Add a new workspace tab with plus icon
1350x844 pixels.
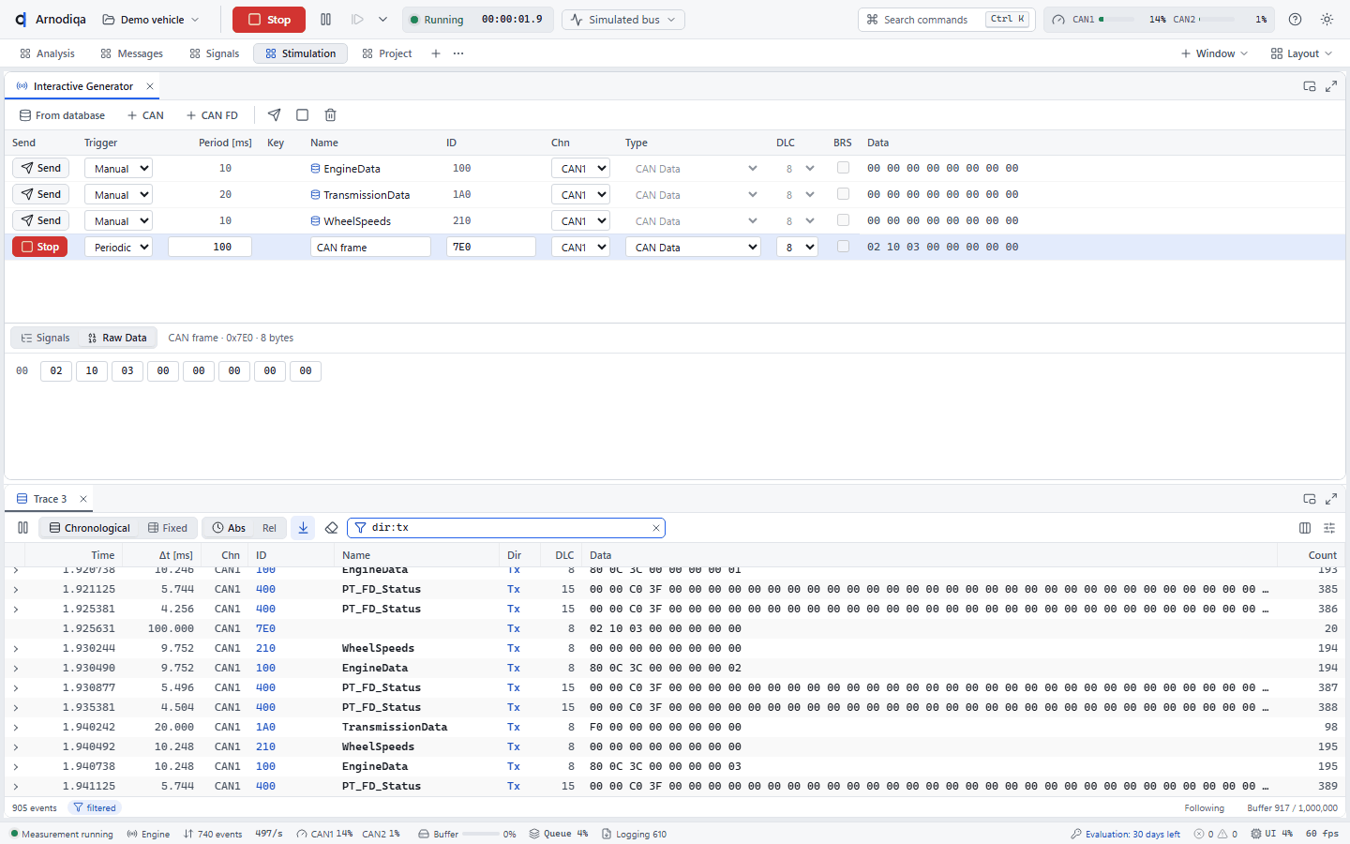[x=436, y=53]
